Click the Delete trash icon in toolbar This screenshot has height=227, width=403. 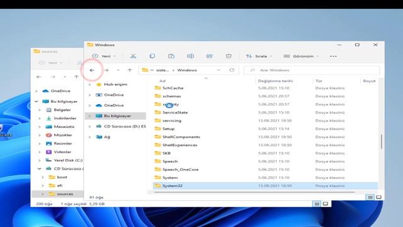click(229, 56)
